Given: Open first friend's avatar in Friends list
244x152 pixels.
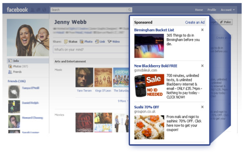Looking at the screenshot, I should point(14,92).
